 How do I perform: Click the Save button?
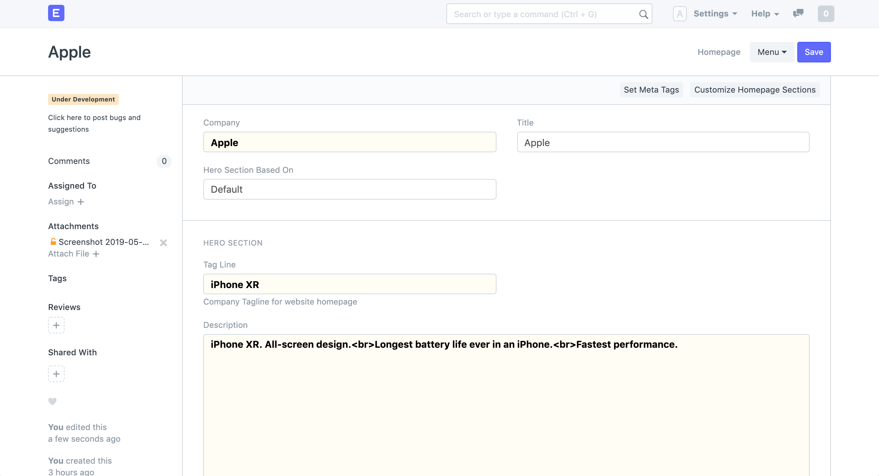[x=814, y=52]
